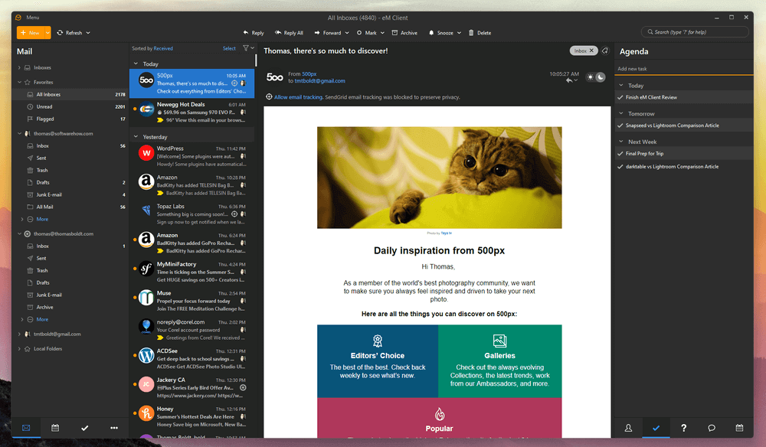The height and width of the screenshot is (447, 766).
Task: Delete the selected email using trash icon
Action: coord(479,33)
